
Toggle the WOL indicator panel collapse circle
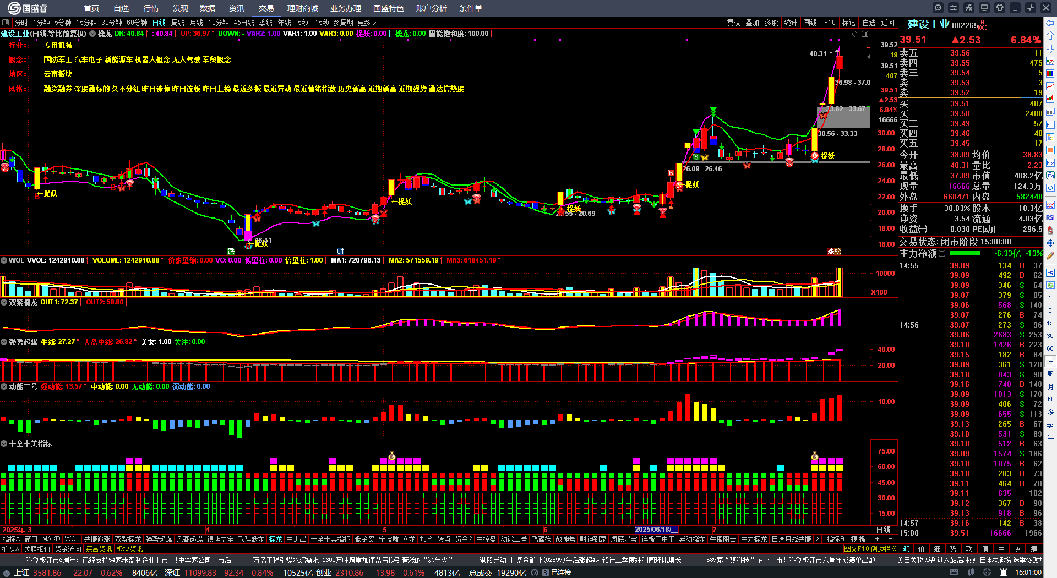4,260
